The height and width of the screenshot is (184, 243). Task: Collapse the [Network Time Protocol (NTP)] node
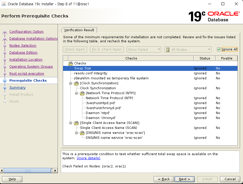pos(76,93)
